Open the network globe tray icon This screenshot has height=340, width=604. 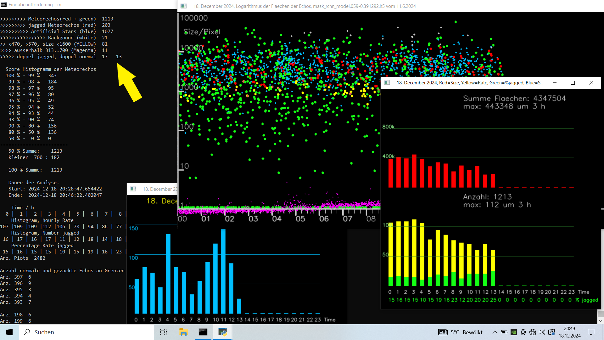533,332
